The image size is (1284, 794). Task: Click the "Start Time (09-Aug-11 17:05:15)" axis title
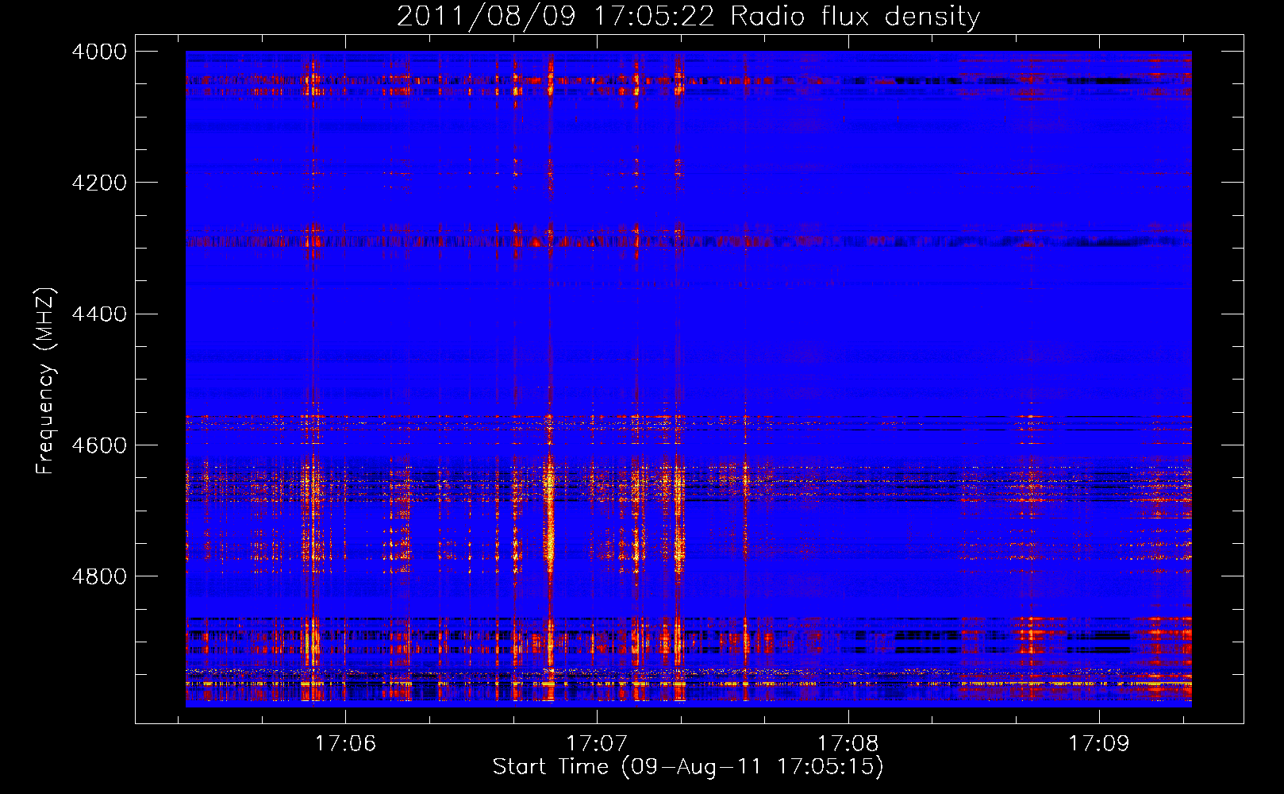click(688, 767)
